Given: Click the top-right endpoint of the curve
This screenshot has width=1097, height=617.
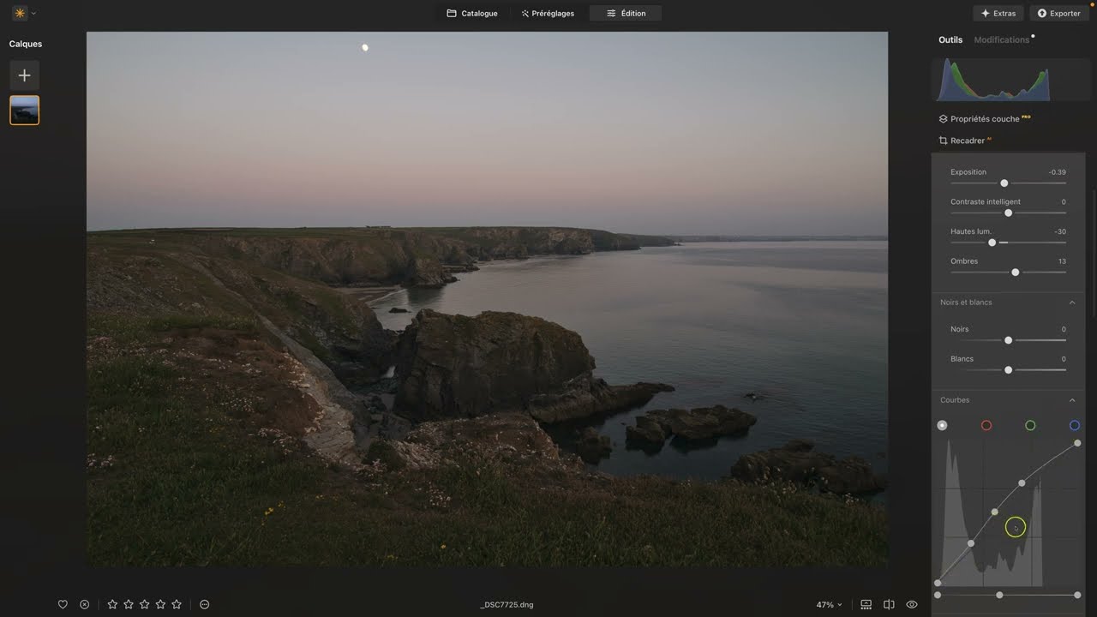Looking at the screenshot, I should click(x=1077, y=443).
